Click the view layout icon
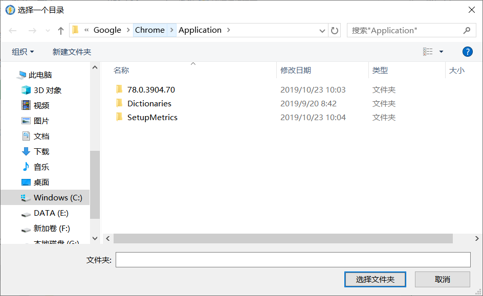The image size is (483, 296). pos(428,52)
